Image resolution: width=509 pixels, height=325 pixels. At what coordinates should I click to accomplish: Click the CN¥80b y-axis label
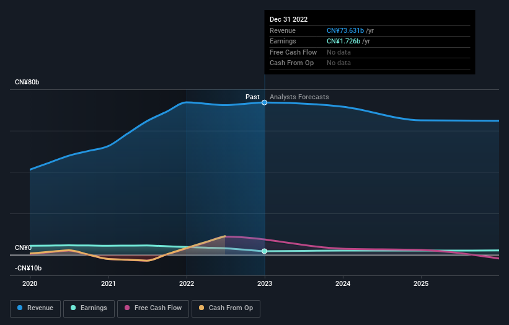pyautogui.click(x=27, y=82)
